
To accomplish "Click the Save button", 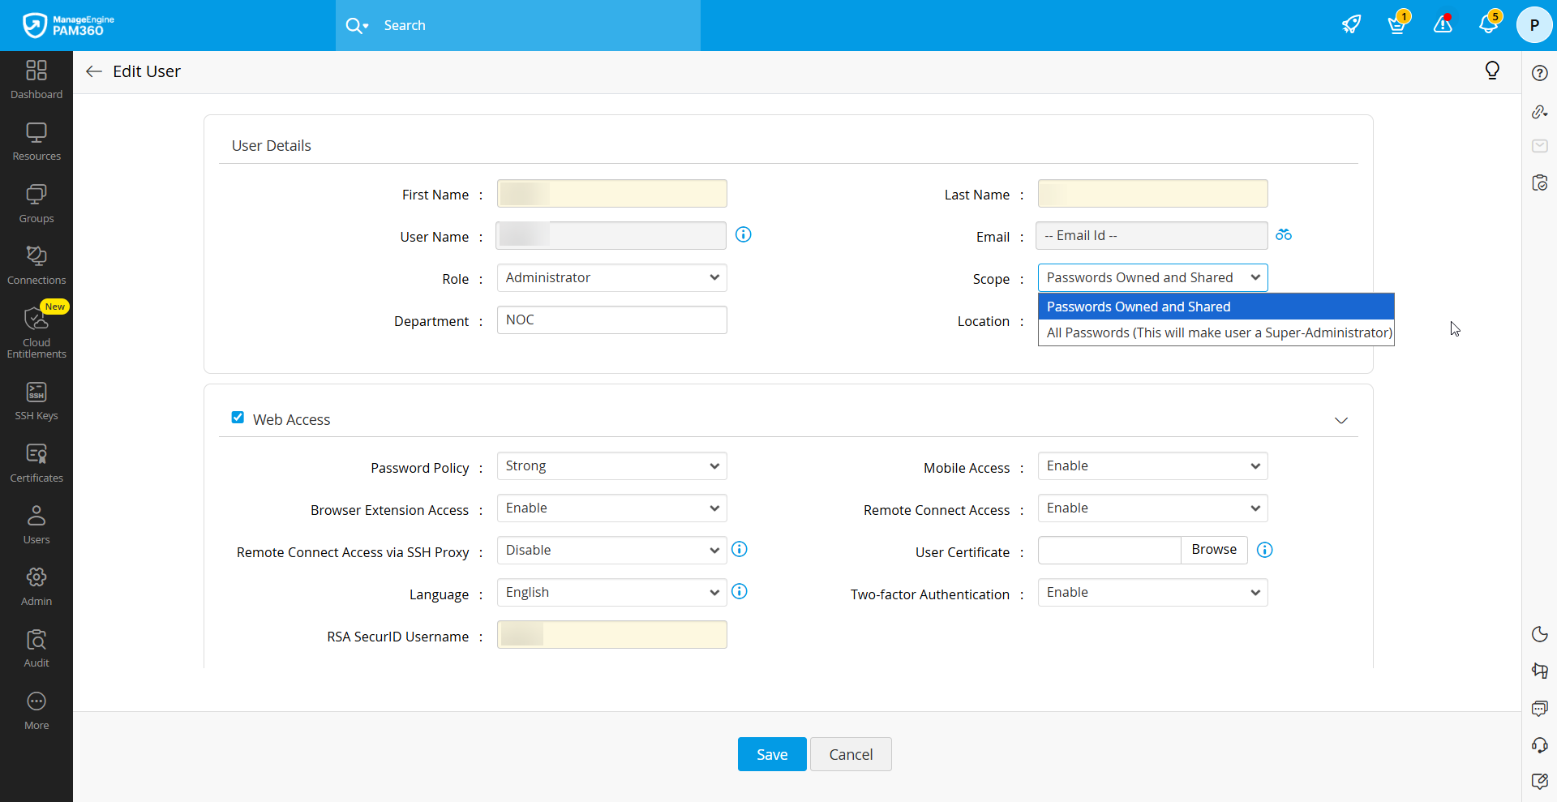I will click(772, 754).
